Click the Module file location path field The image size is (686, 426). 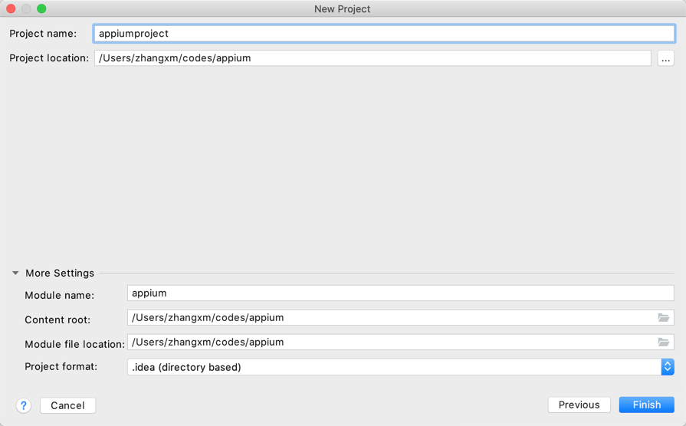point(391,342)
